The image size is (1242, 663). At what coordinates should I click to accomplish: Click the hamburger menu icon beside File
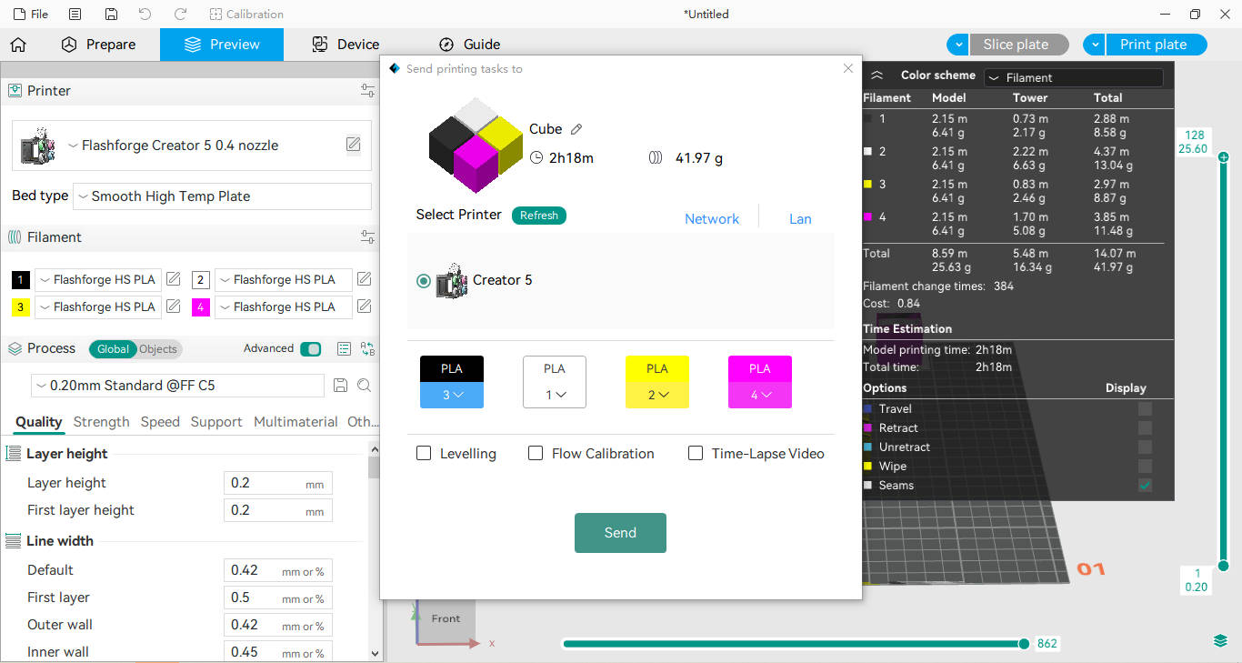(75, 14)
